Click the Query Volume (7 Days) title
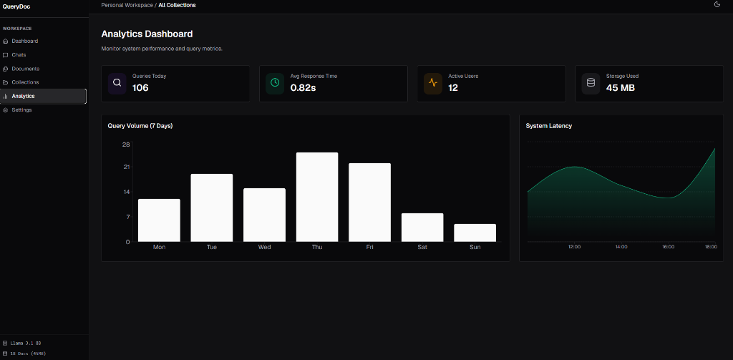The width and height of the screenshot is (733, 360). 140,126
